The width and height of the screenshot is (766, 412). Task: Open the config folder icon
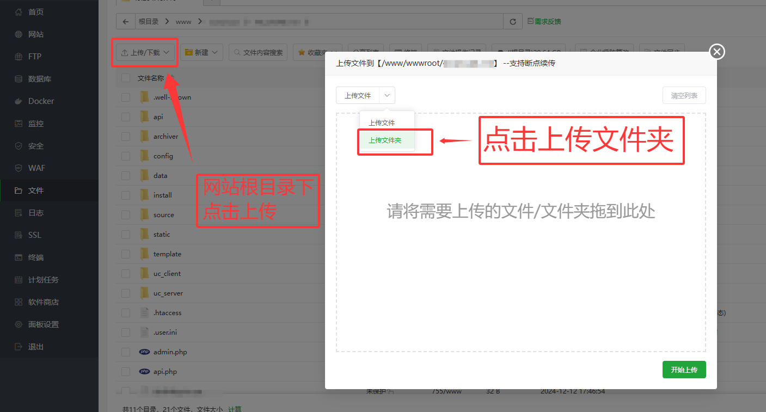point(144,156)
